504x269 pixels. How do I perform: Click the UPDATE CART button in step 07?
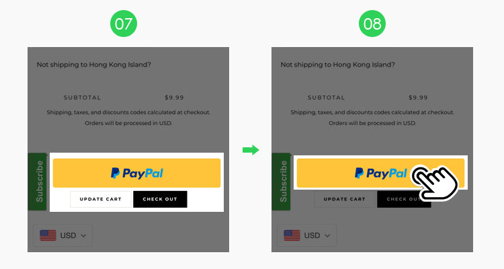[x=101, y=199]
